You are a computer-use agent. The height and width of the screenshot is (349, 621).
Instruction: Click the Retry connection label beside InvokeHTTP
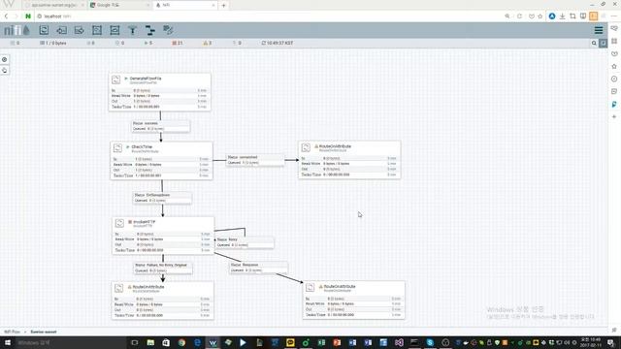click(x=245, y=242)
